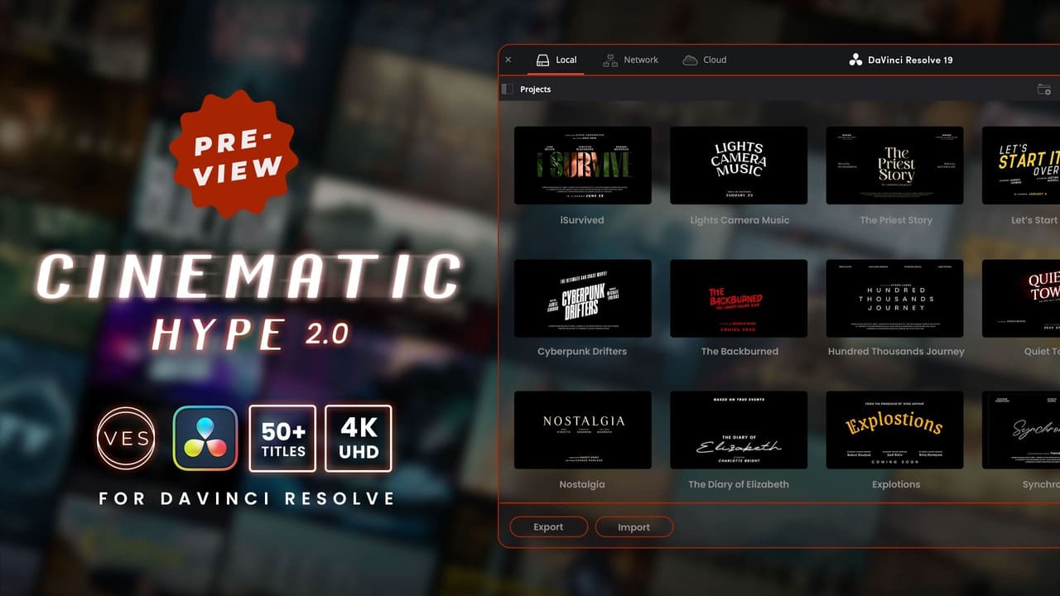Click the Import button

coord(634,526)
